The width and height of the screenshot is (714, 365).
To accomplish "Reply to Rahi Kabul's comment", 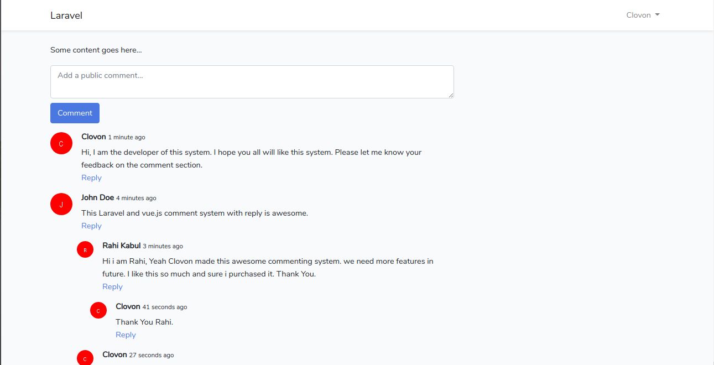I will (112, 286).
